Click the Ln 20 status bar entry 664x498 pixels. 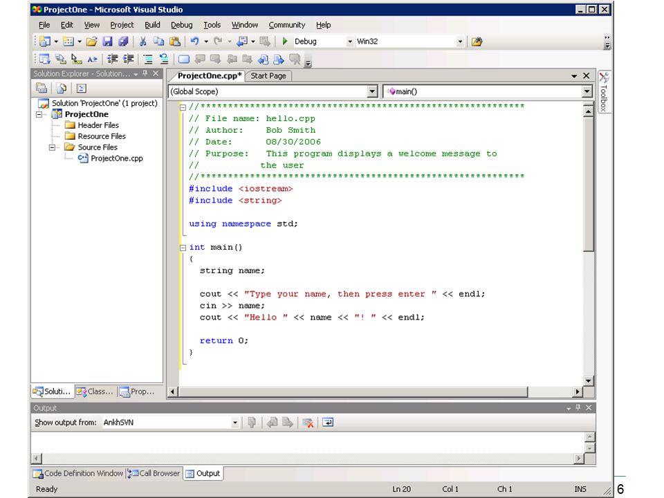401,489
